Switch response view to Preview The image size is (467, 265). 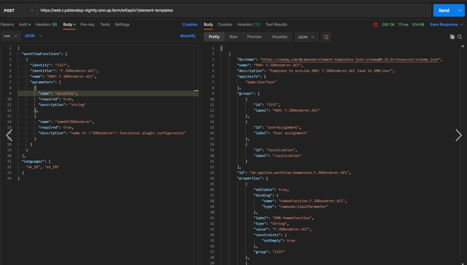tap(254, 37)
